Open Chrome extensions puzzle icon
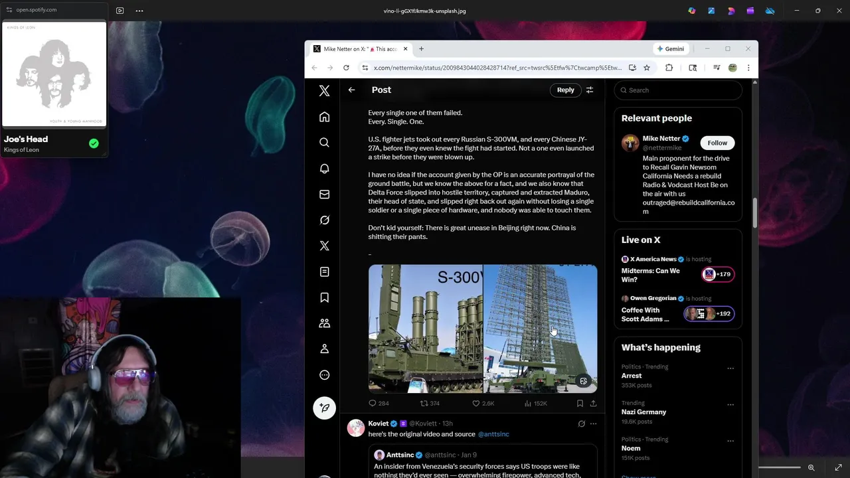 (x=669, y=68)
